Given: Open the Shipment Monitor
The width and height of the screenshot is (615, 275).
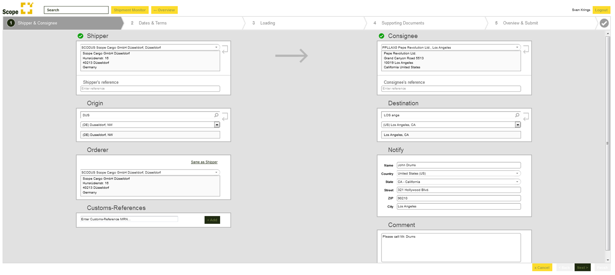Looking at the screenshot, I should (130, 10).
